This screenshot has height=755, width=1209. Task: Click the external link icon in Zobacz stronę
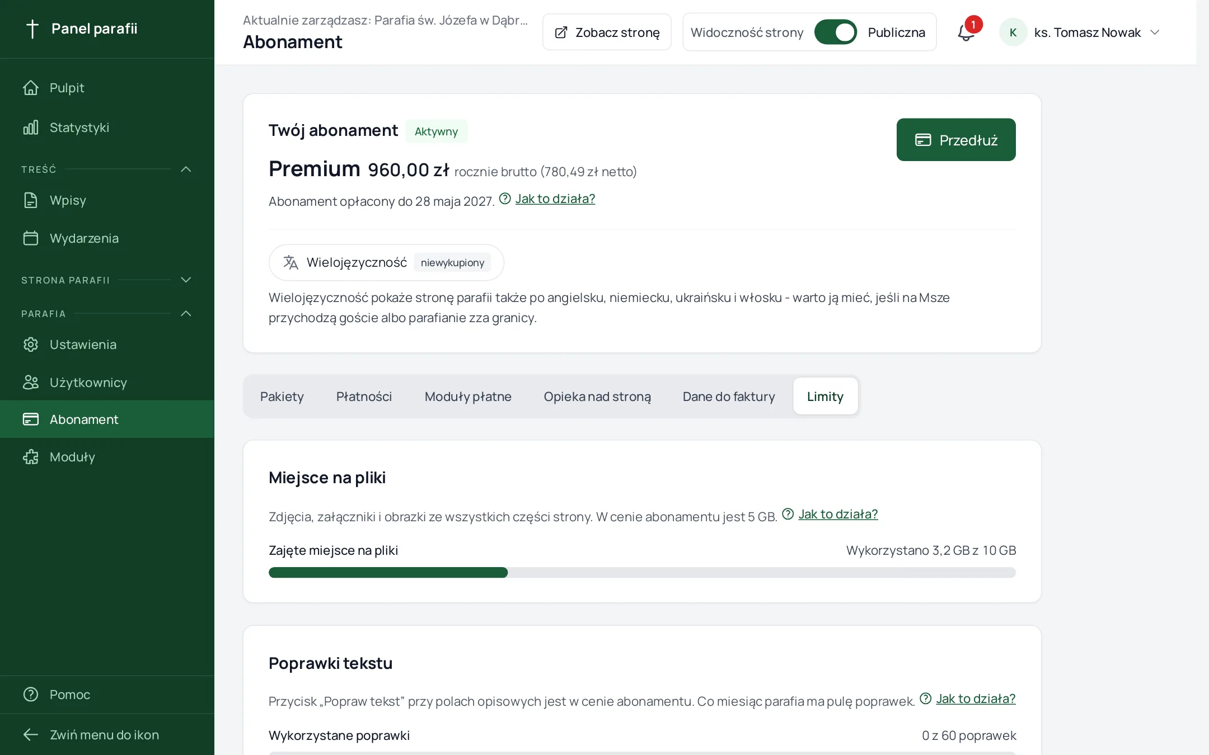(561, 32)
